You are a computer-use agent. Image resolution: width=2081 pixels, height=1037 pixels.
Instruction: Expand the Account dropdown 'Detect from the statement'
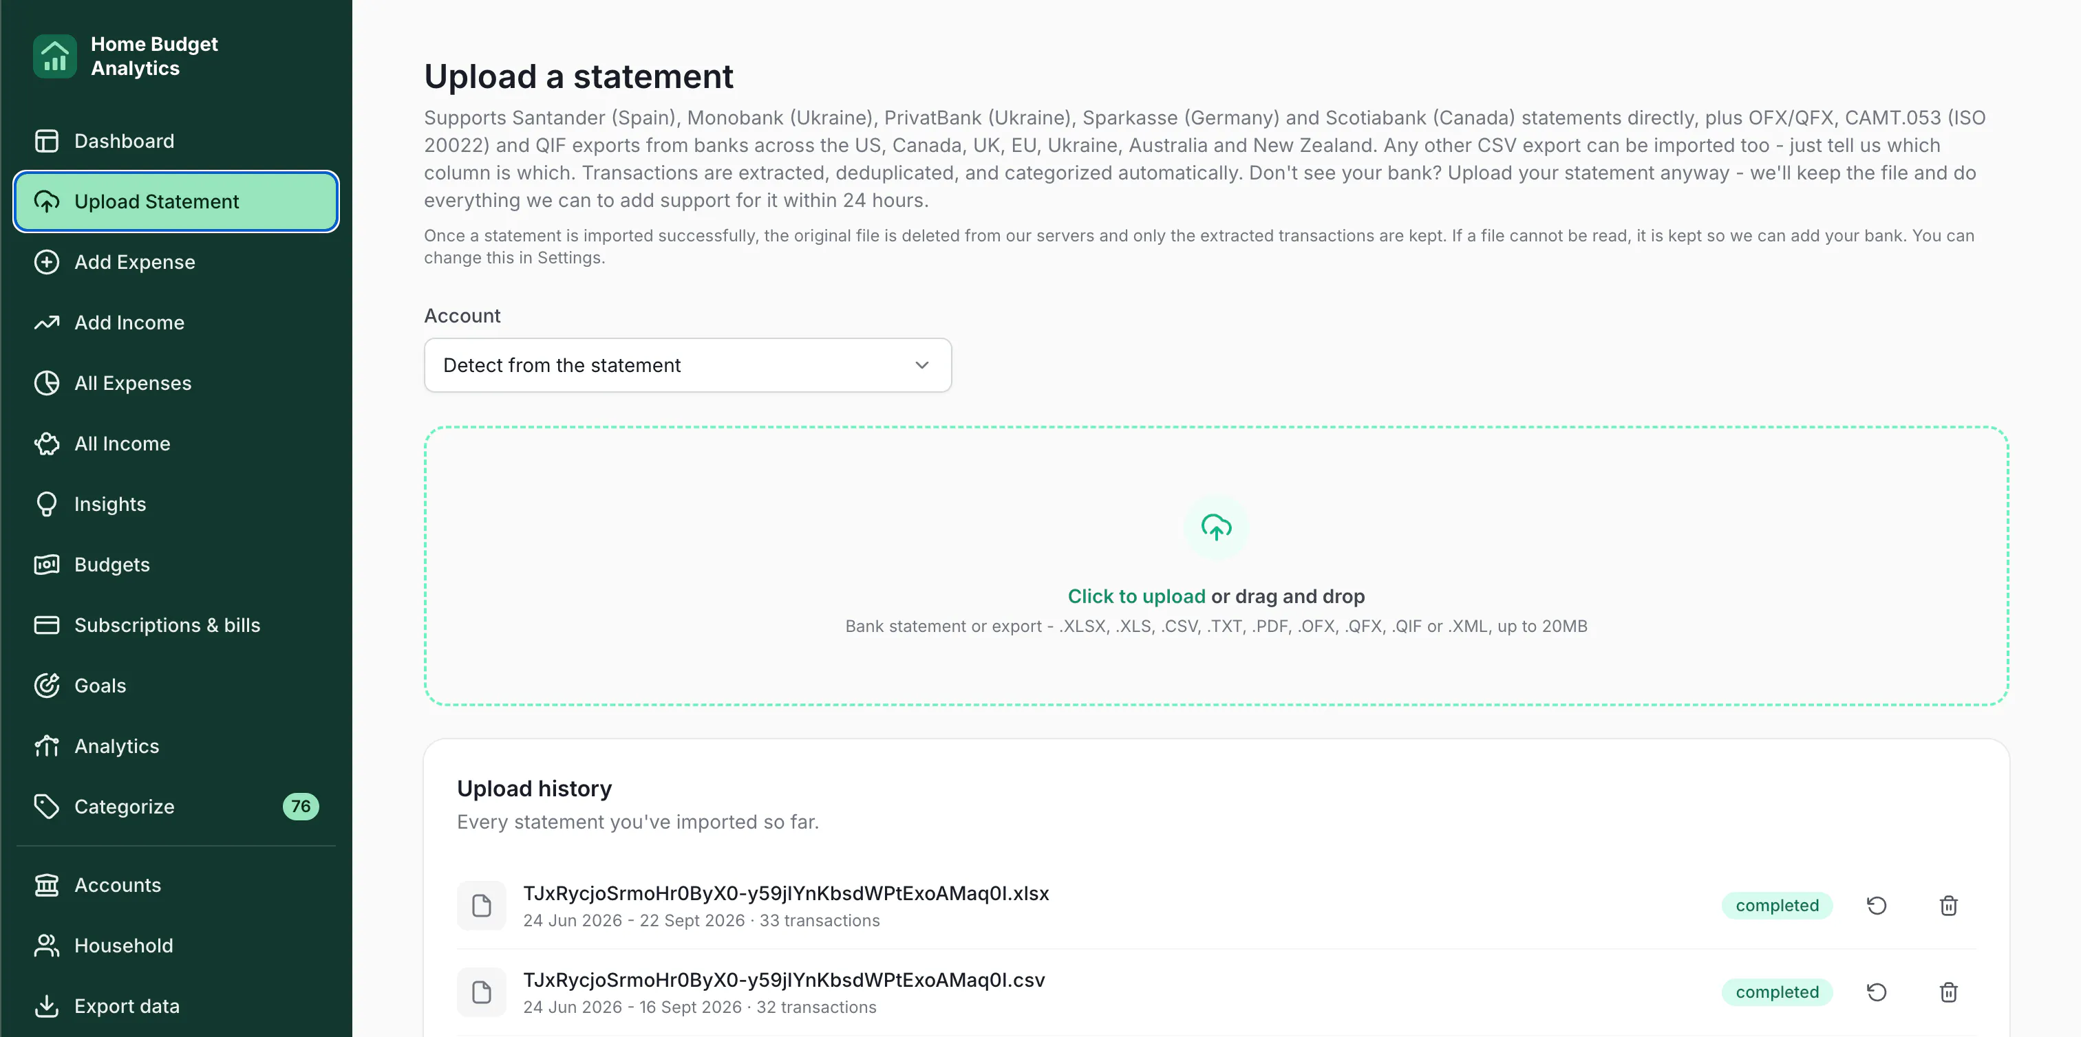(687, 364)
